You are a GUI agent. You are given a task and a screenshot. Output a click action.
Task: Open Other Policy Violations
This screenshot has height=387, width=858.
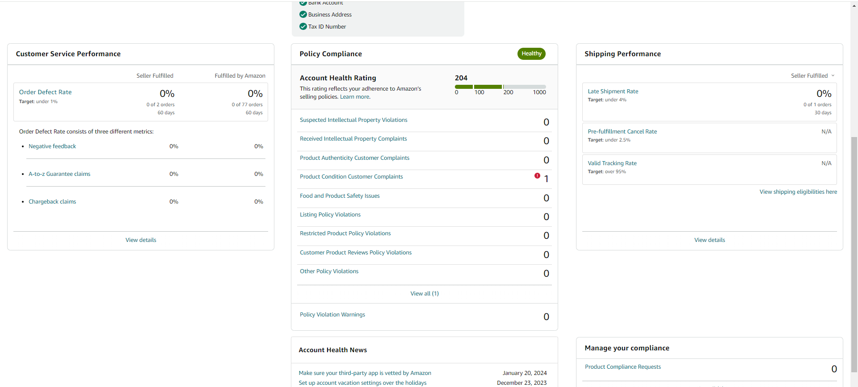[329, 271]
